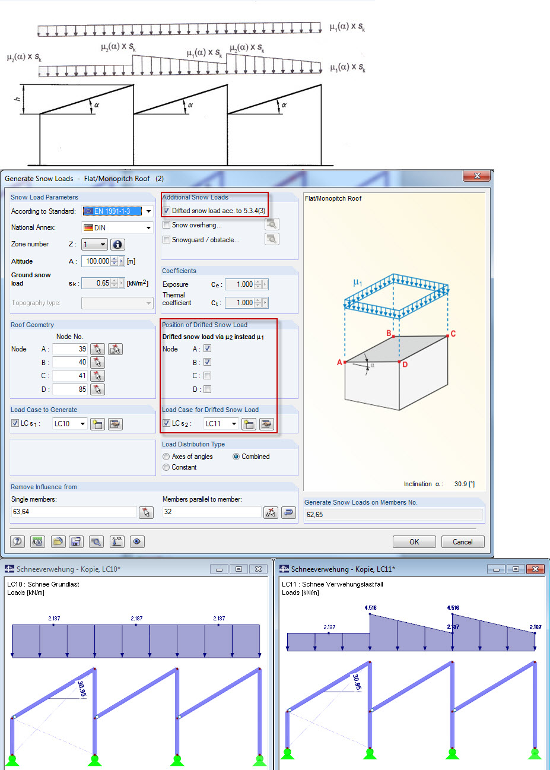The image size is (550, 770).
Task: Pick node D graphically in Roof Geometry
Action: point(98,389)
